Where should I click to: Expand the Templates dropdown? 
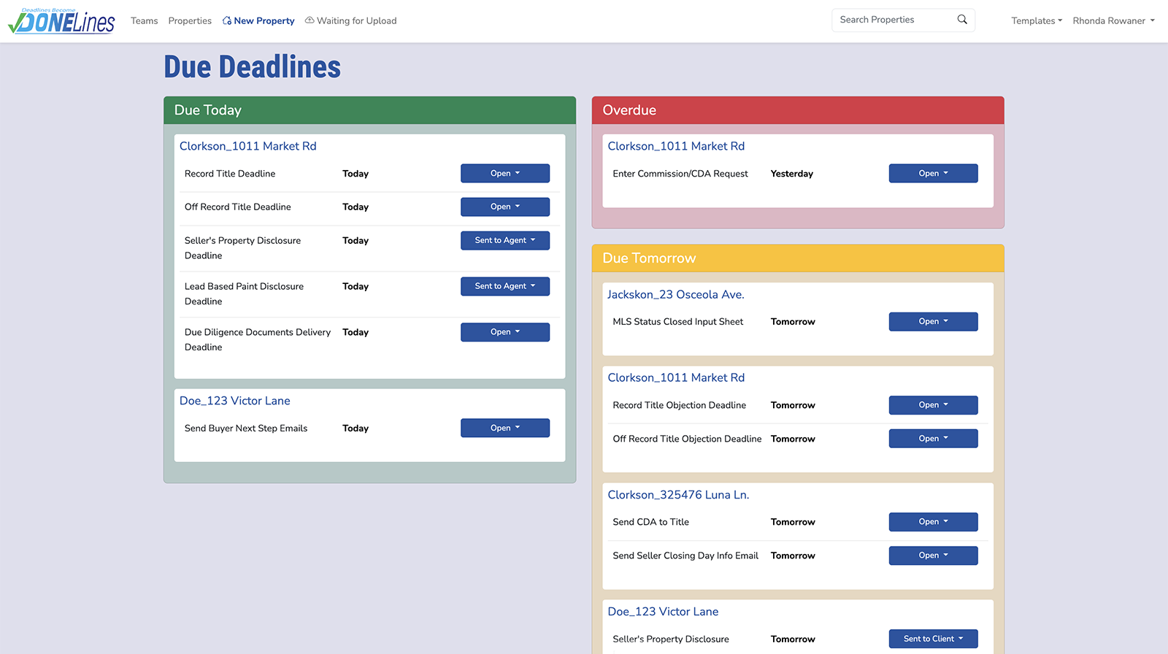coord(1037,21)
